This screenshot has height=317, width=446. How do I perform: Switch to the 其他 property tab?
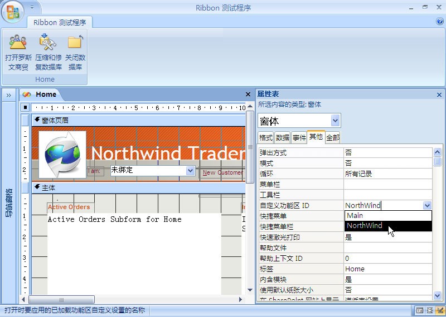(316, 137)
